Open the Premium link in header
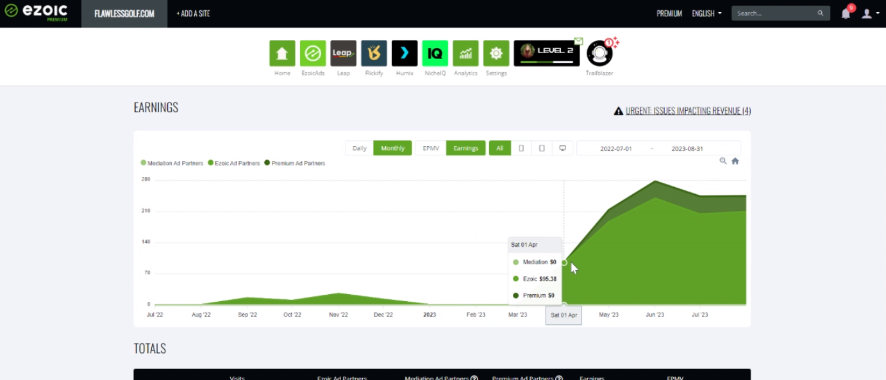The height and width of the screenshot is (380, 886). tap(669, 13)
